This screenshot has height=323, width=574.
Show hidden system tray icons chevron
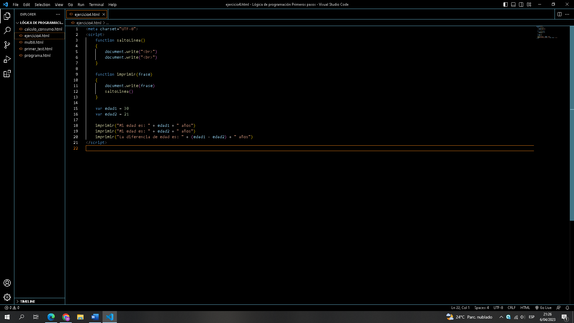click(501, 317)
